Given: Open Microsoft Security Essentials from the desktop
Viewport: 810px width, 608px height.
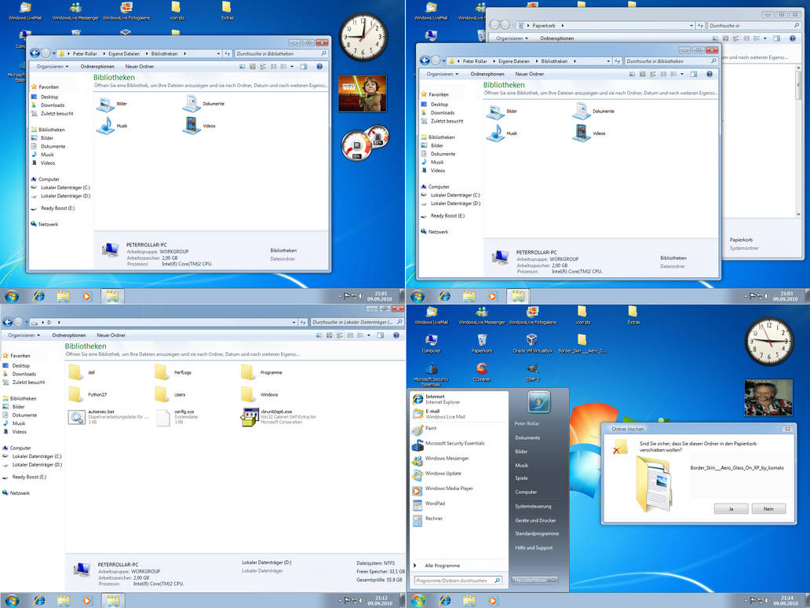Looking at the screenshot, I should (x=431, y=369).
